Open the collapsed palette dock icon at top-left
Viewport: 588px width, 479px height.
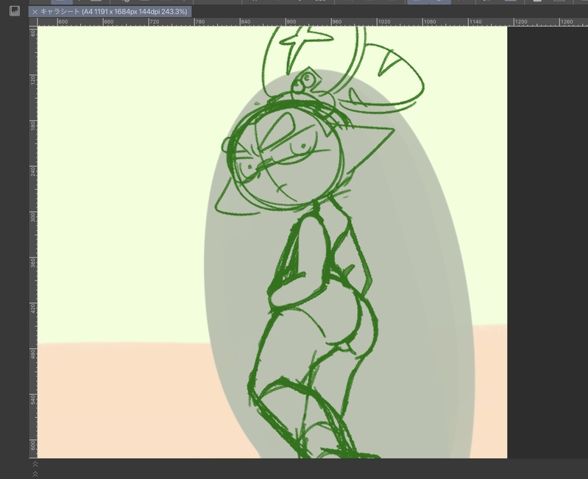tap(15, 11)
